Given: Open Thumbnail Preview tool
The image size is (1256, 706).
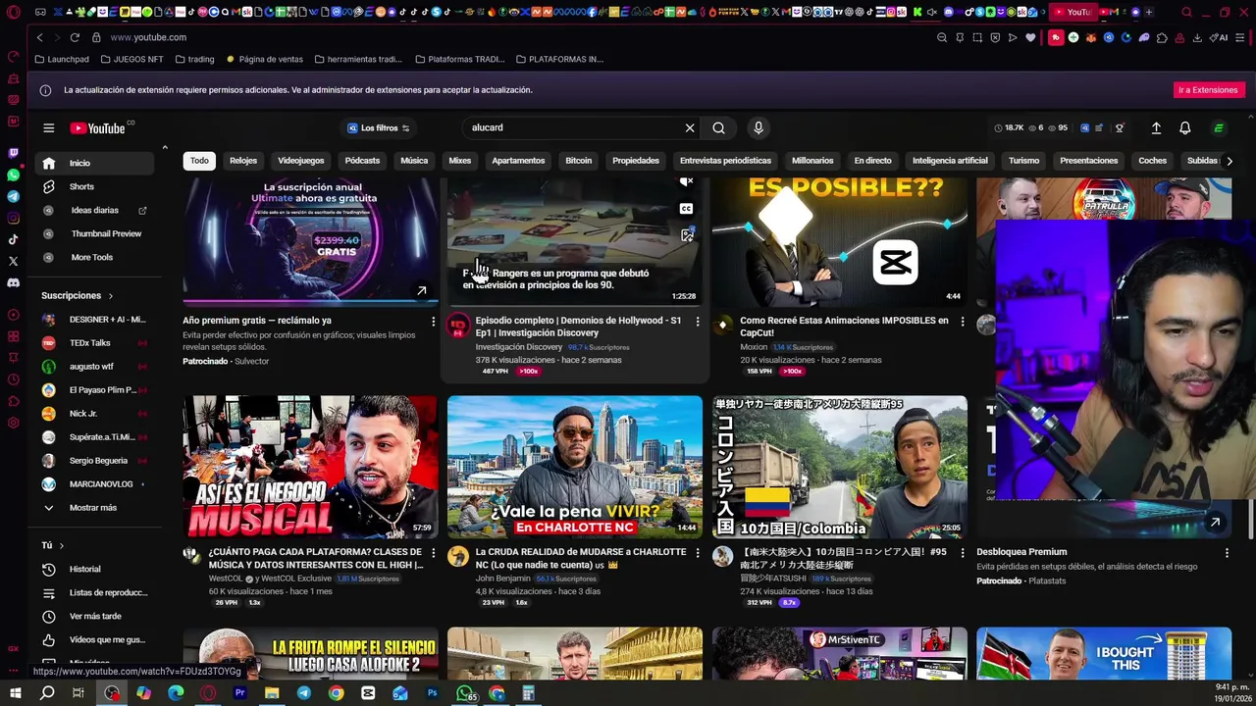Looking at the screenshot, I should click(x=95, y=233).
